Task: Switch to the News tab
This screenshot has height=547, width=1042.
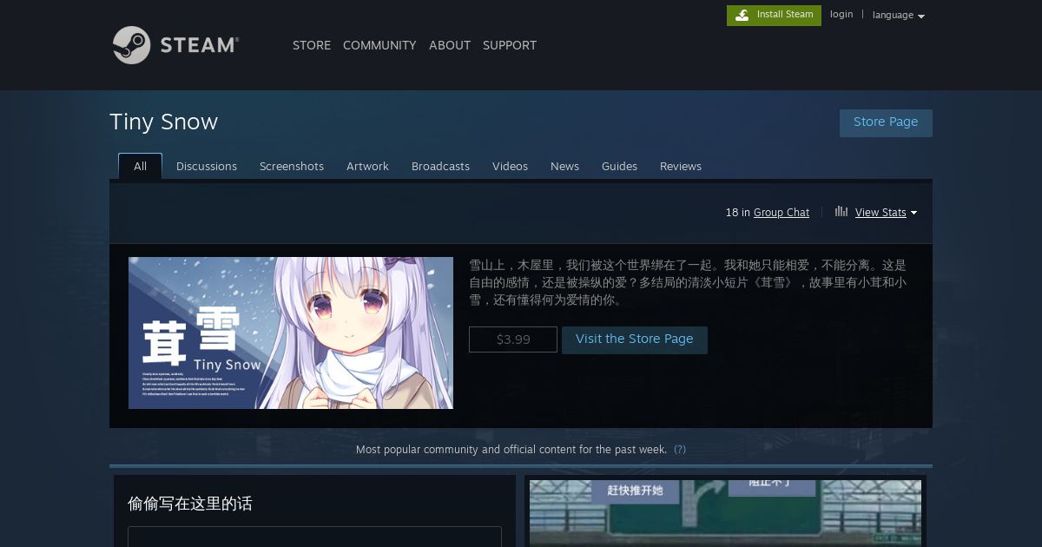Action: (x=564, y=166)
